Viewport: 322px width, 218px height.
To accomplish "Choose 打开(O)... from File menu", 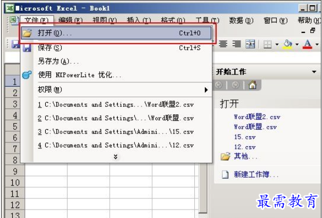I will tap(116, 33).
